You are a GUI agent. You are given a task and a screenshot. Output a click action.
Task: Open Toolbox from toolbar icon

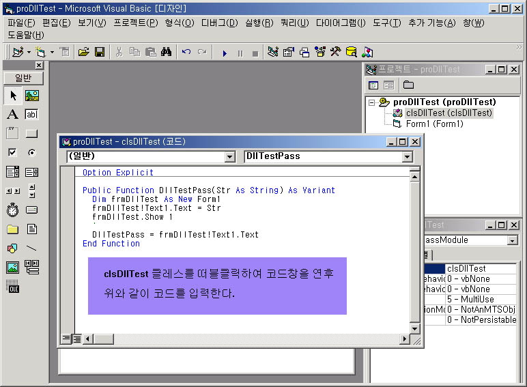point(335,52)
